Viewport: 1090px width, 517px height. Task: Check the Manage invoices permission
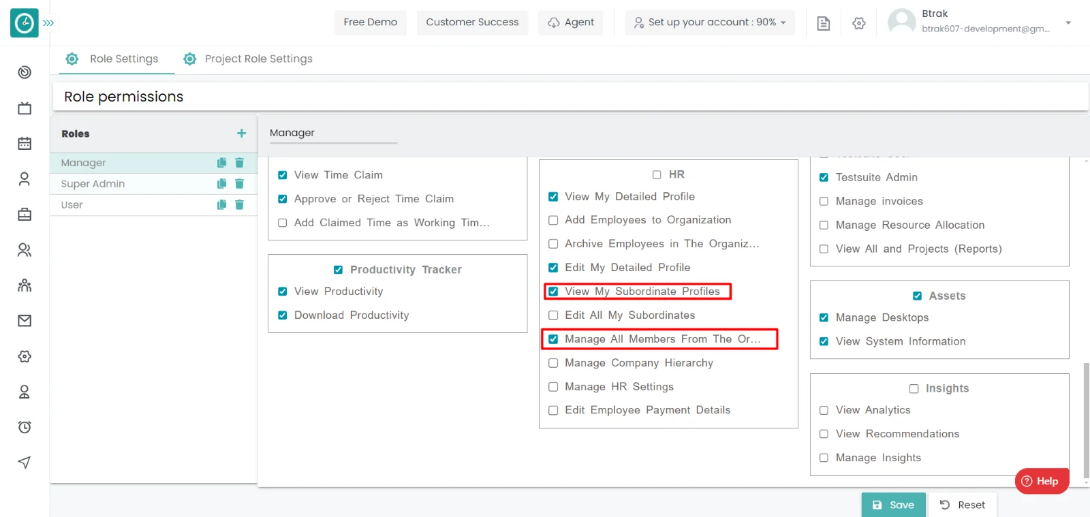824,202
